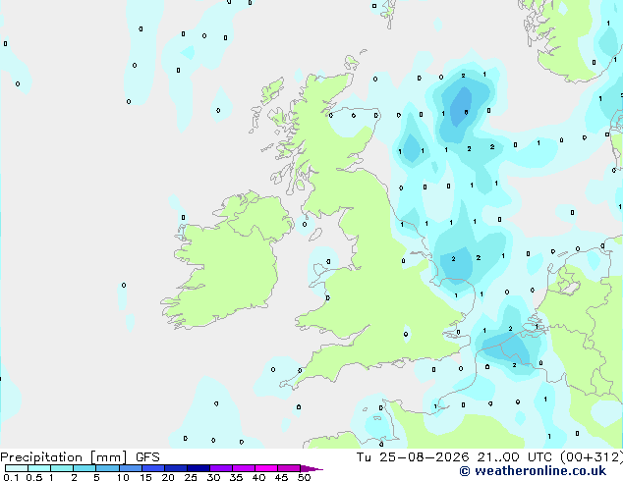The image size is (623, 481).
Task: Click the '50' legend scale value
Action: pyautogui.click(x=304, y=477)
